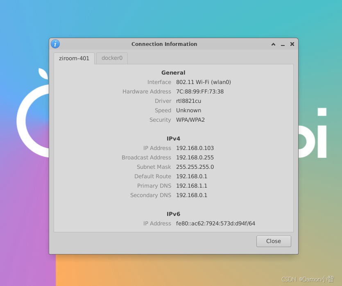Roll up window with the up-arrow icon
This screenshot has width=342, height=286.
(273, 44)
